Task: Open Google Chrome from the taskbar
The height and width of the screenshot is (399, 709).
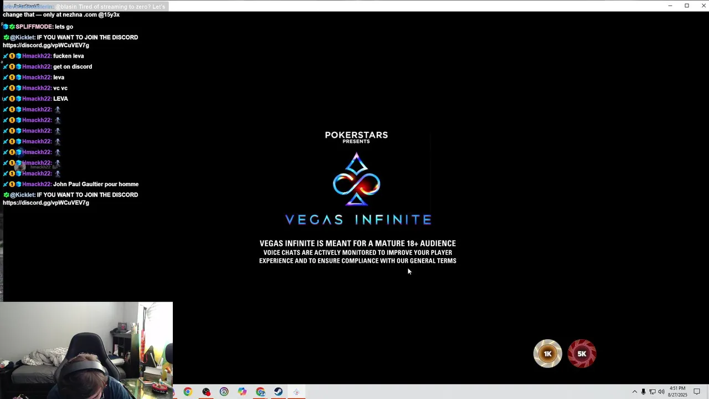Action: (188, 392)
